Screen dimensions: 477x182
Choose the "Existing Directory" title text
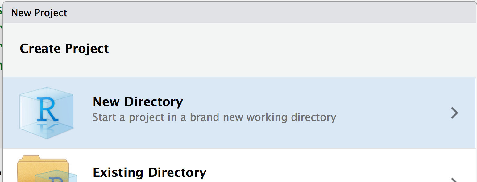click(x=150, y=172)
